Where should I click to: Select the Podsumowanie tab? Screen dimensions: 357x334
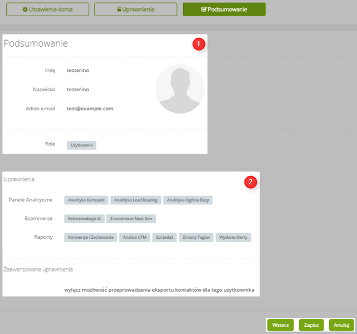[x=224, y=9]
